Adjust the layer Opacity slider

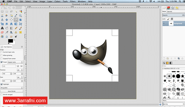174,15
